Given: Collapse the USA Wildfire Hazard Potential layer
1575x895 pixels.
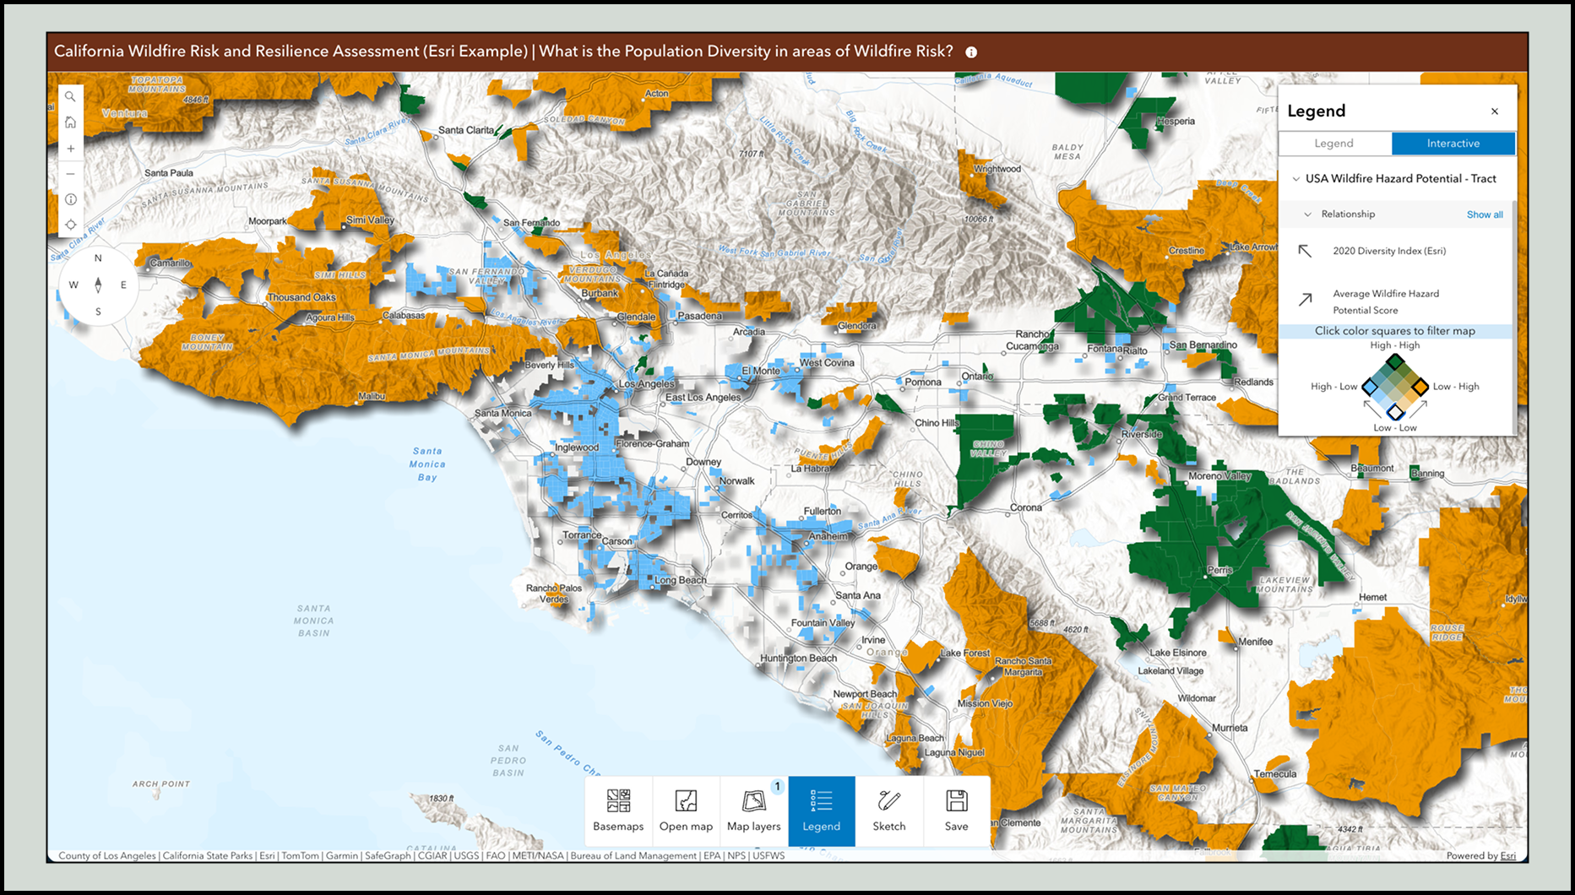Looking at the screenshot, I should pos(1298,178).
